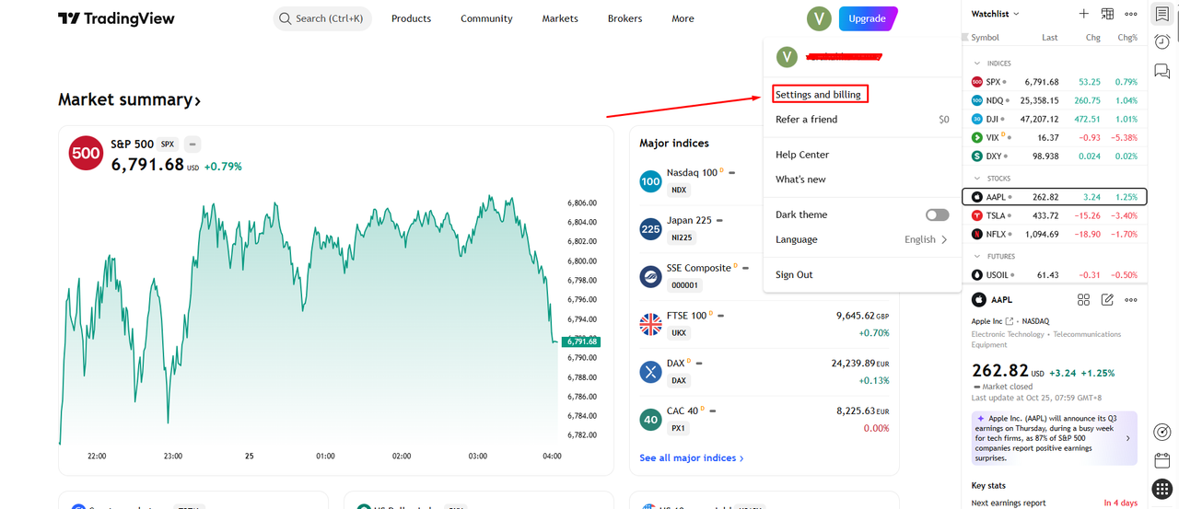Image resolution: width=1179 pixels, height=509 pixels.
Task: Click the red S&P 500 logo circle
Action: click(x=86, y=154)
